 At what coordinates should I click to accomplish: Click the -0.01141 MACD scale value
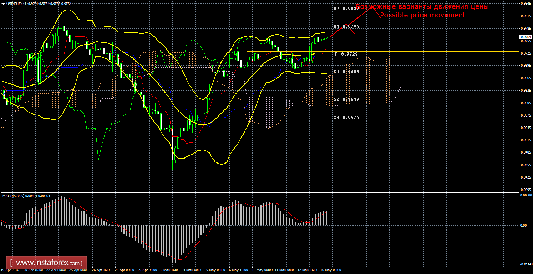click(x=525, y=264)
